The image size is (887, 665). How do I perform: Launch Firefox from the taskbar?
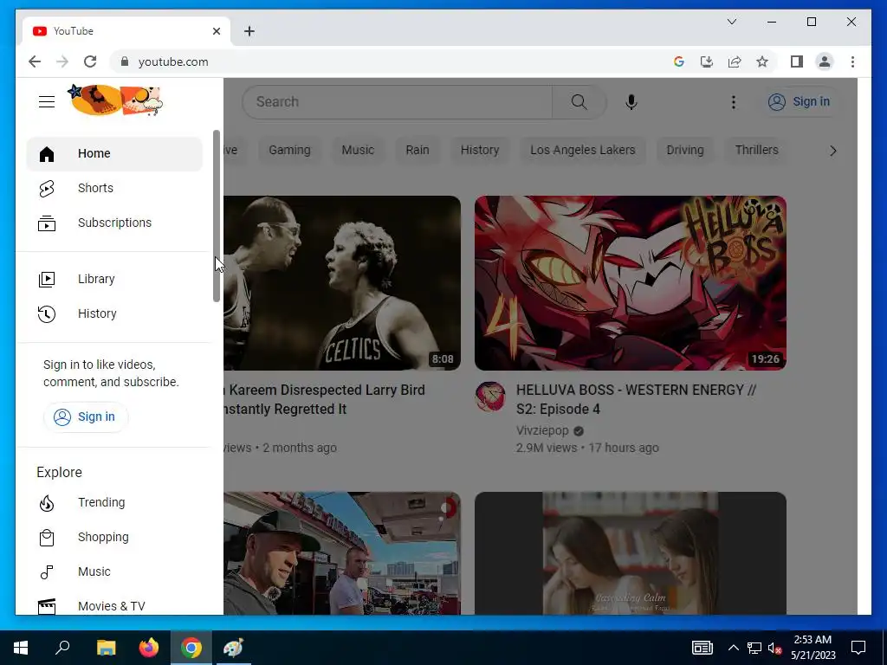point(149,648)
